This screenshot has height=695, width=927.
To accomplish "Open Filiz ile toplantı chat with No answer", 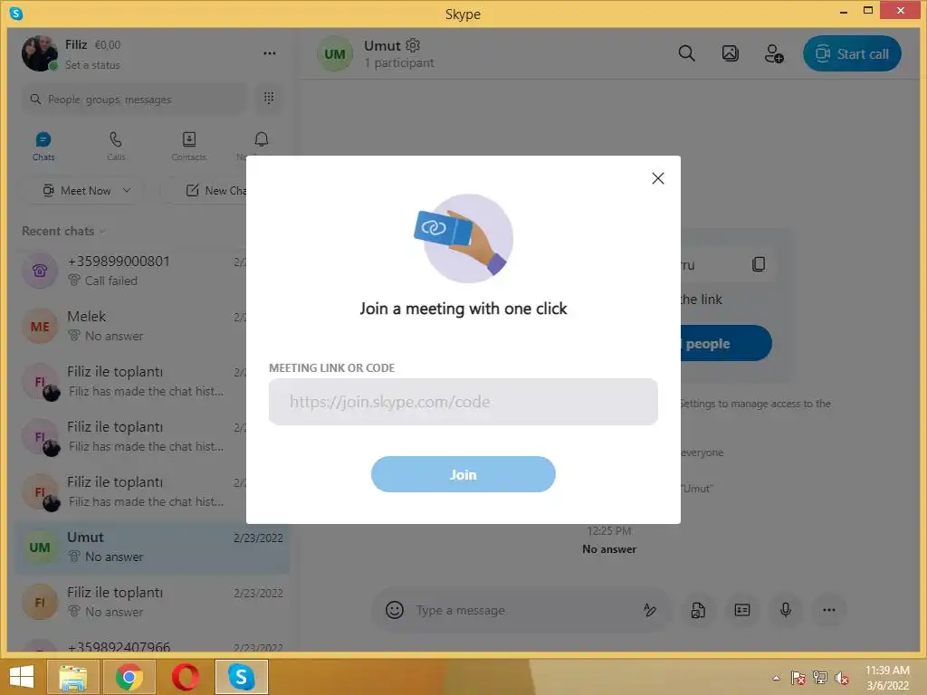I will (x=152, y=602).
